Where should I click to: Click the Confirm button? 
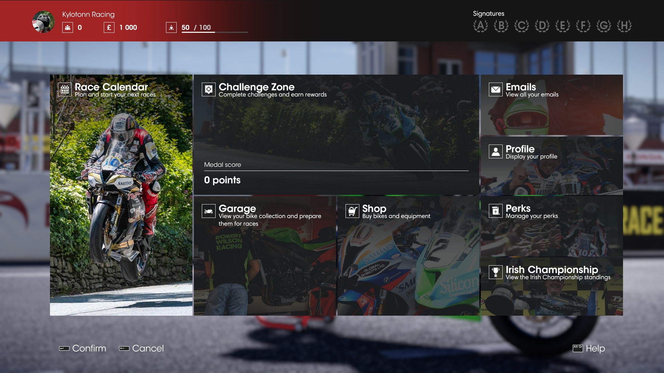click(82, 348)
